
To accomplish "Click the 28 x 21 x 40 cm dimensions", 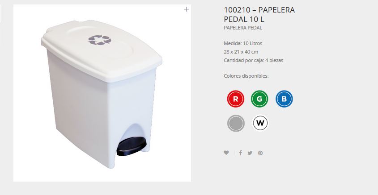I will click(x=241, y=52).
